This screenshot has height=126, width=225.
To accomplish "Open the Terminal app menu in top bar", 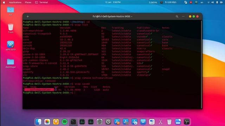I will [x=41, y=2].
